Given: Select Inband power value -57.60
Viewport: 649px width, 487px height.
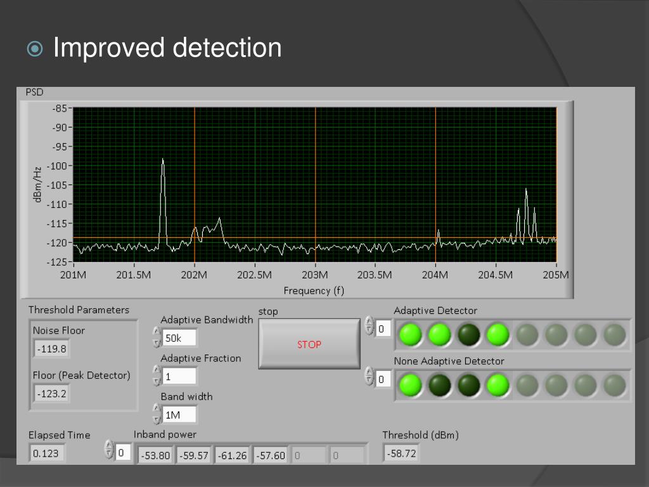Looking at the screenshot, I should 271,455.
